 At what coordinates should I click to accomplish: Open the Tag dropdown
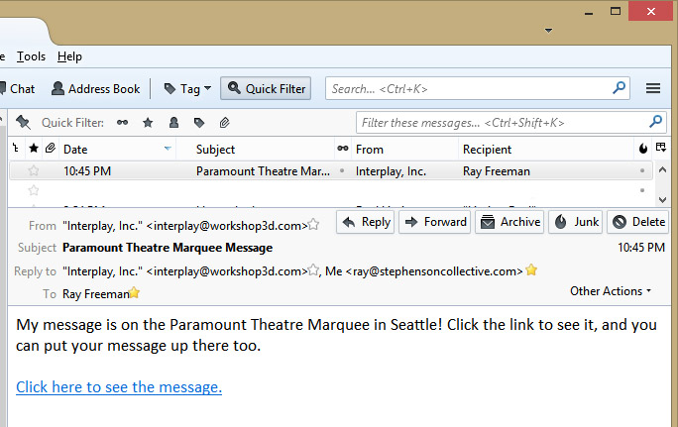(x=187, y=88)
